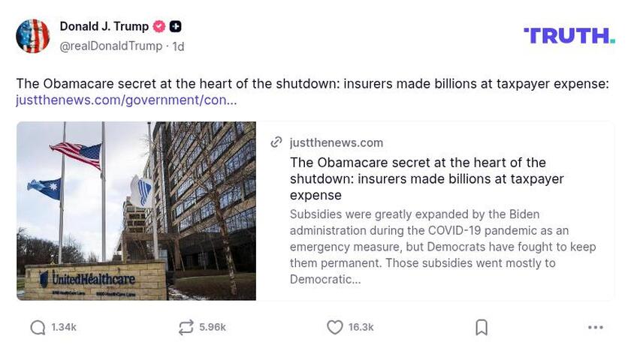
Task: Open the justthenews.com/government link in post
Action: 126,100
